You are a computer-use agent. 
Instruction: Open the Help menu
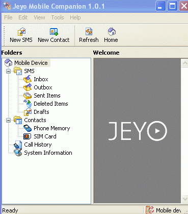[x=75, y=17]
